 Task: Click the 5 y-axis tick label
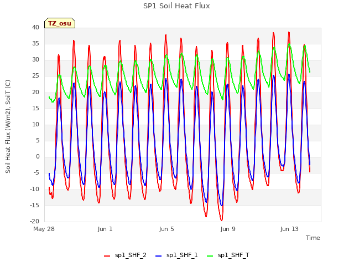point(38,141)
